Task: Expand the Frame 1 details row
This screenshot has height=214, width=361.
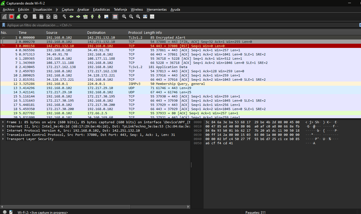Action: (3, 122)
